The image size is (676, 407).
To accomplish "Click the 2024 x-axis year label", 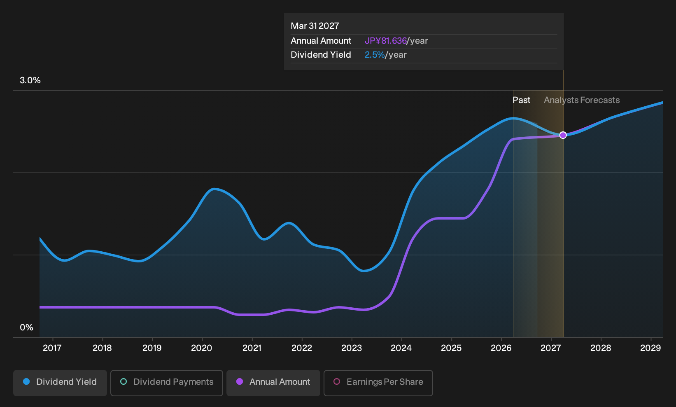I will [x=401, y=348].
